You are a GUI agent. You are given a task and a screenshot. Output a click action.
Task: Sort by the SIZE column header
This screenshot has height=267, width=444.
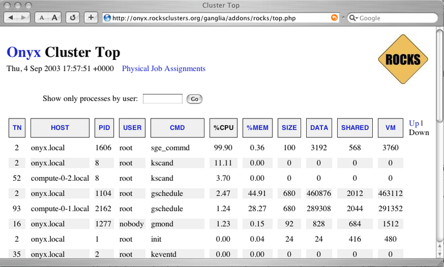click(x=289, y=128)
